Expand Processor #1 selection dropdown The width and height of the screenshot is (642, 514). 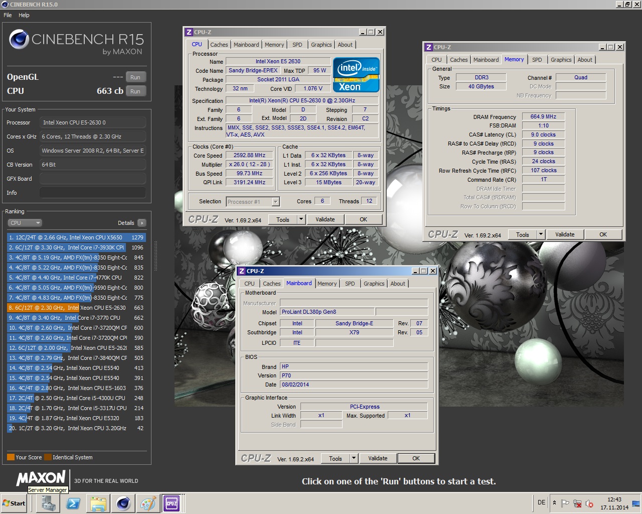click(275, 202)
